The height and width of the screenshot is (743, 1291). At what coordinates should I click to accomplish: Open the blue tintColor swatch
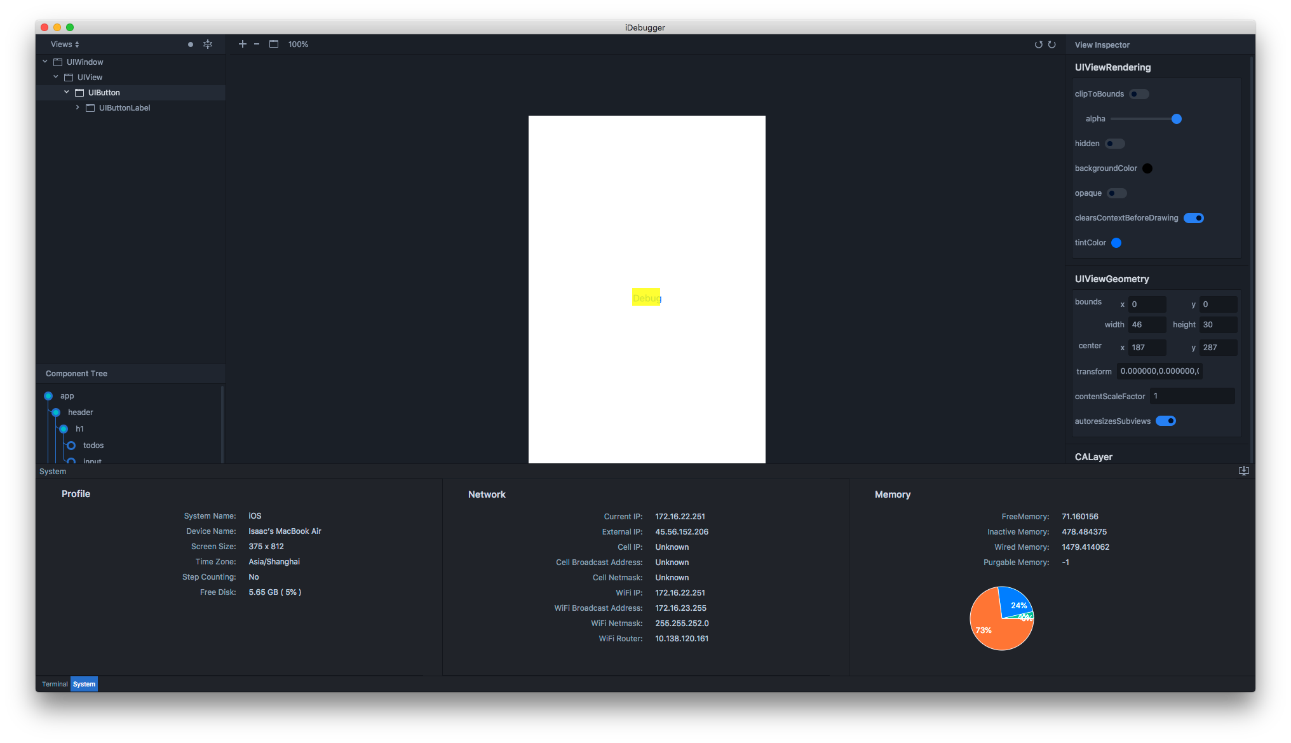pyautogui.click(x=1116, y=243)
